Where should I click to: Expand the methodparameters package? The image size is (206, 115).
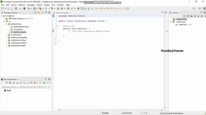tap(6, 43)
